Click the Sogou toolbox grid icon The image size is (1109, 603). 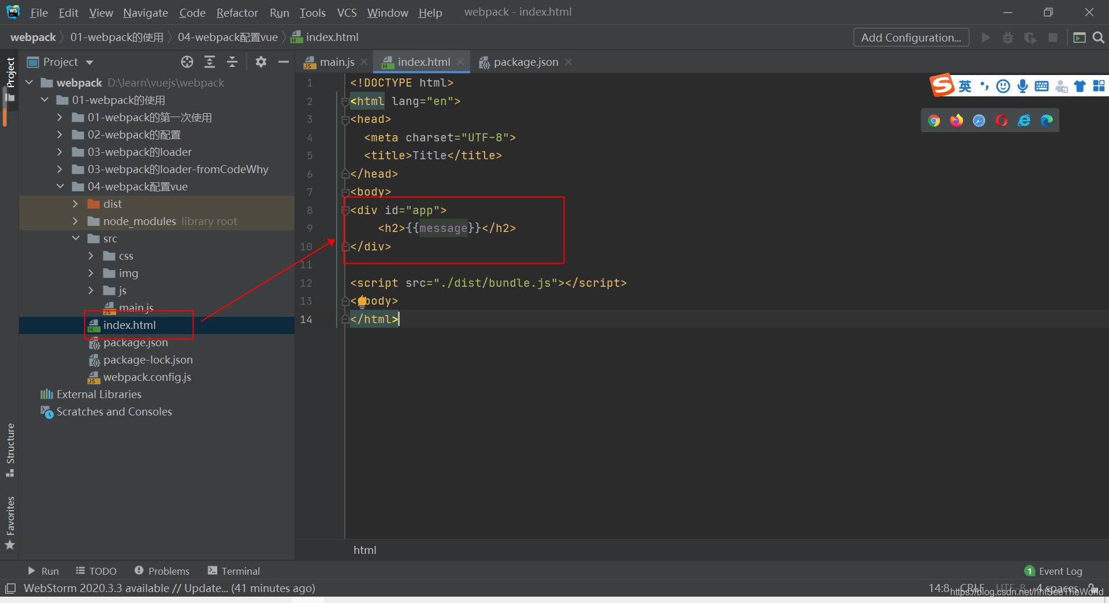[1099, 86]
